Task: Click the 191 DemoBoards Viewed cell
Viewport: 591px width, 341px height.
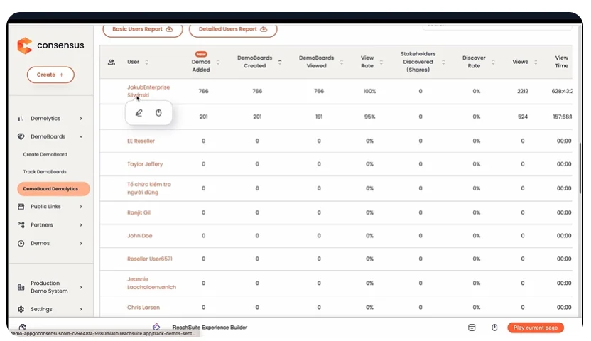Action: (319, 117)
